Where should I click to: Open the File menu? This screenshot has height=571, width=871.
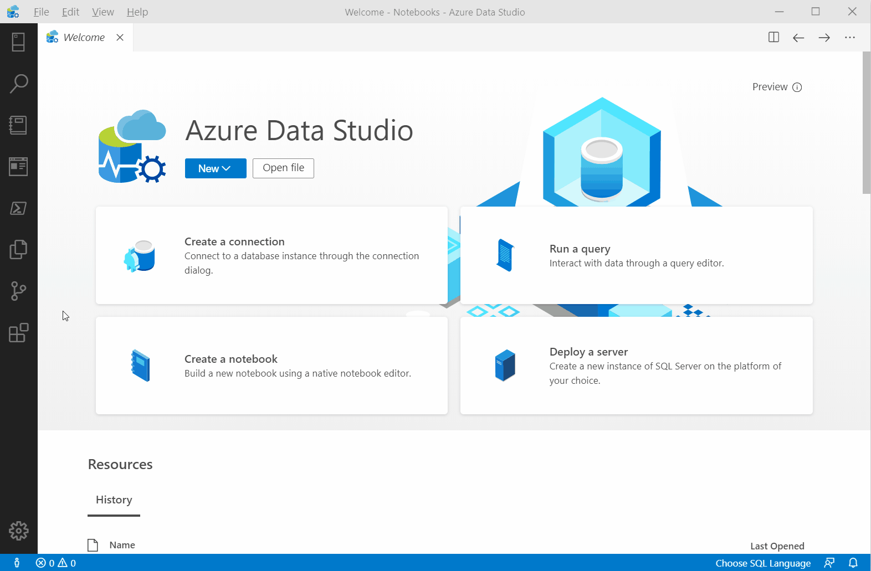41,12
